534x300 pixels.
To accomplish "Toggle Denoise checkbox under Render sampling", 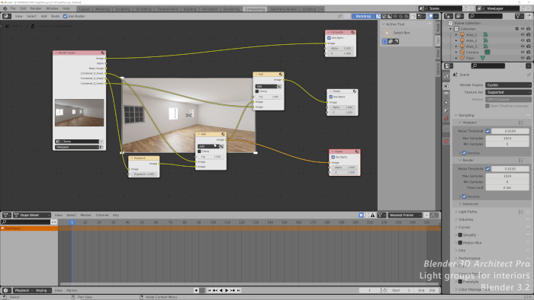I will [x=464, y=196].
